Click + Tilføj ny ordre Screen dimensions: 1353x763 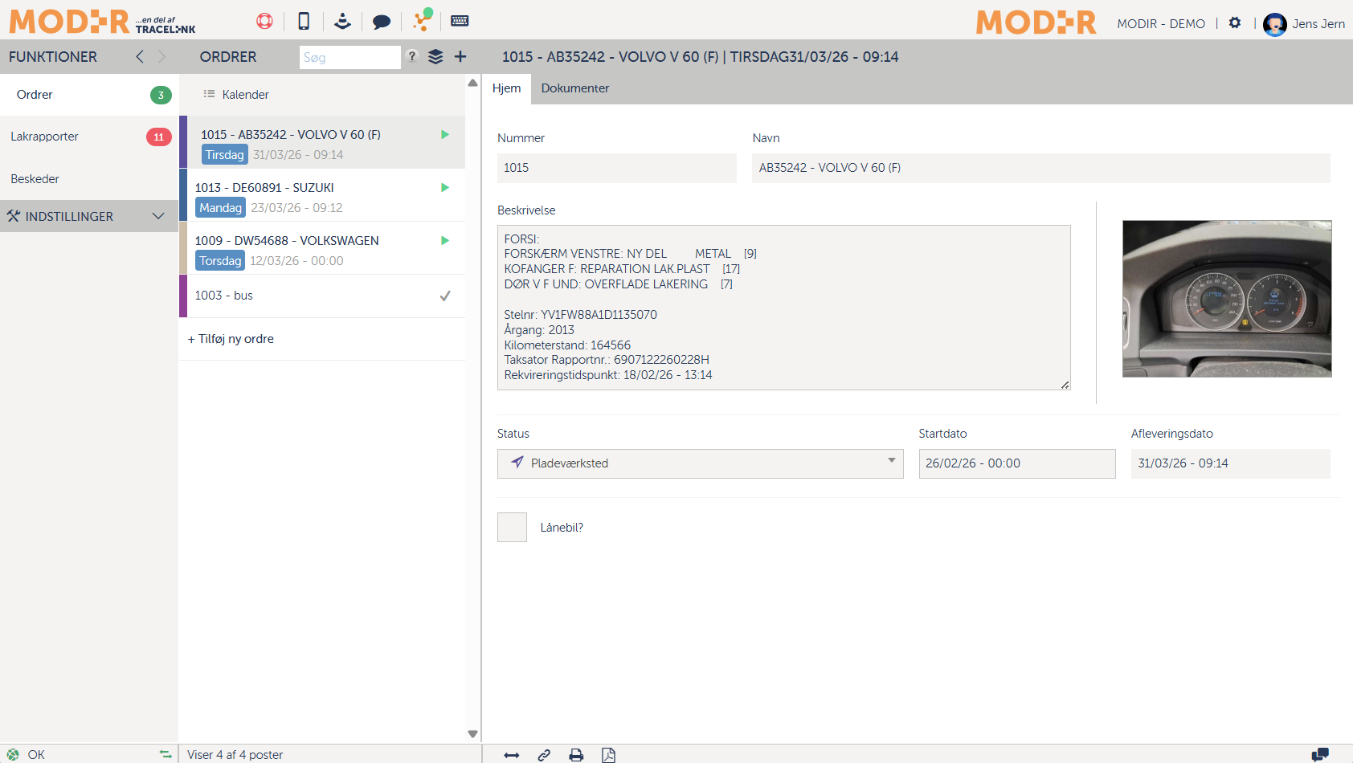tap(231, 339)
